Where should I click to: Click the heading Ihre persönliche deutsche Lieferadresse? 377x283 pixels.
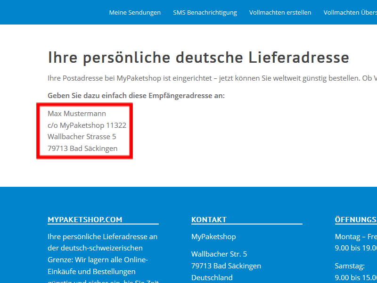198,58
